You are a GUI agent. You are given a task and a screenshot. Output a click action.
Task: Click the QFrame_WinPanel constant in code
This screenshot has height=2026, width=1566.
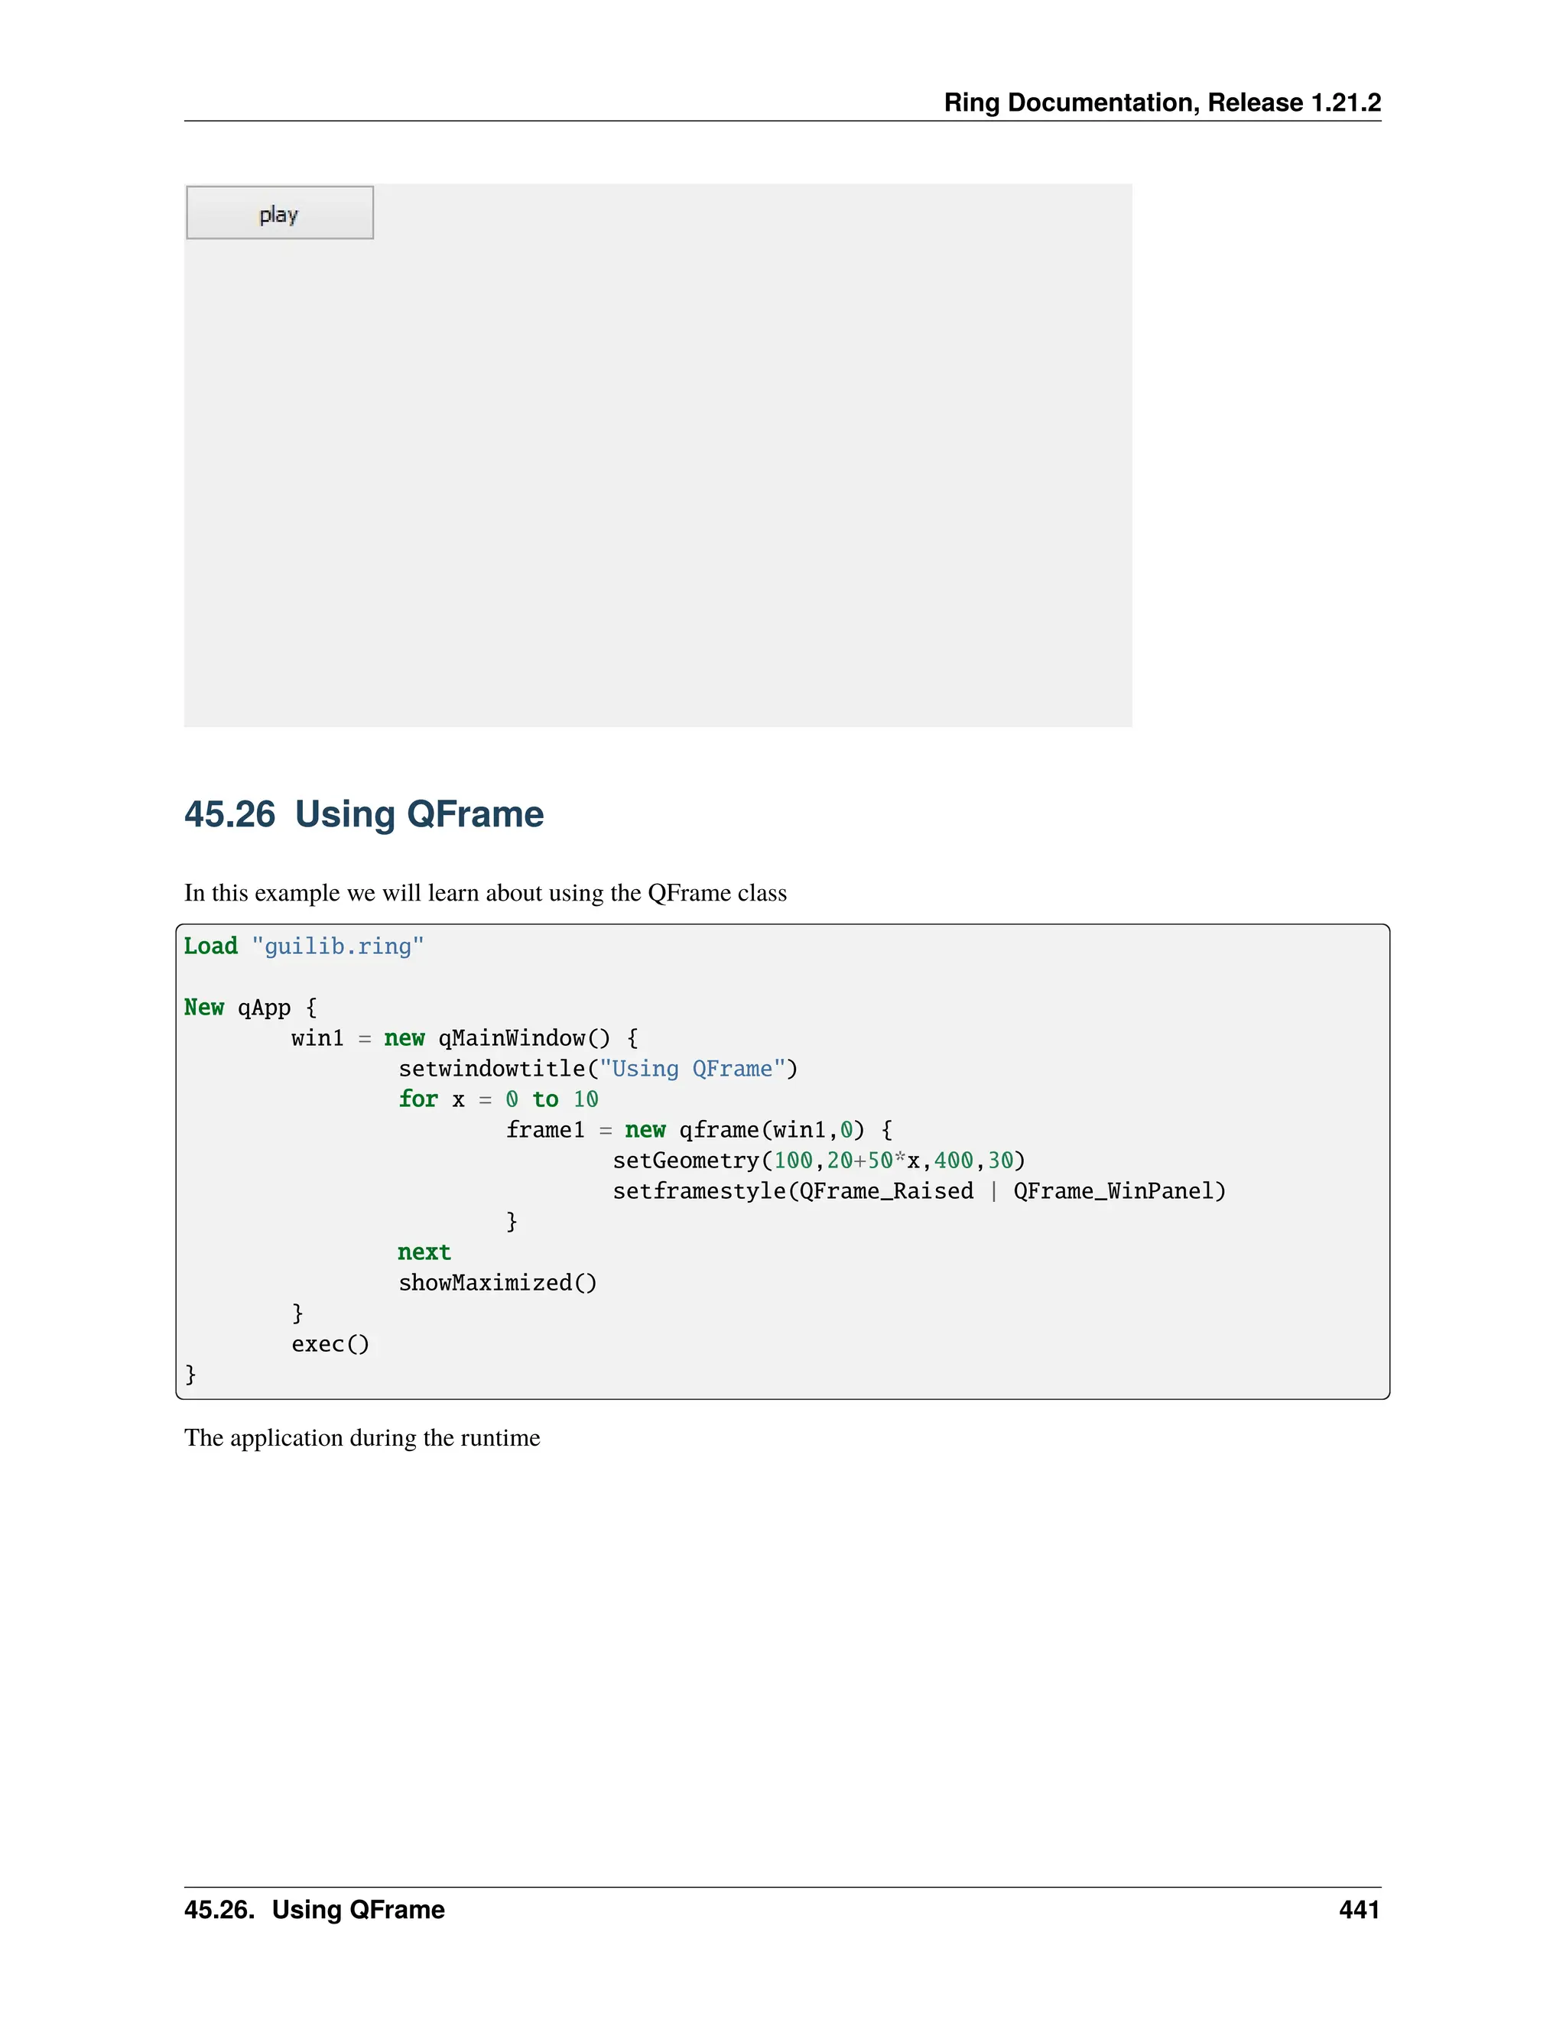[1113, 1191]
